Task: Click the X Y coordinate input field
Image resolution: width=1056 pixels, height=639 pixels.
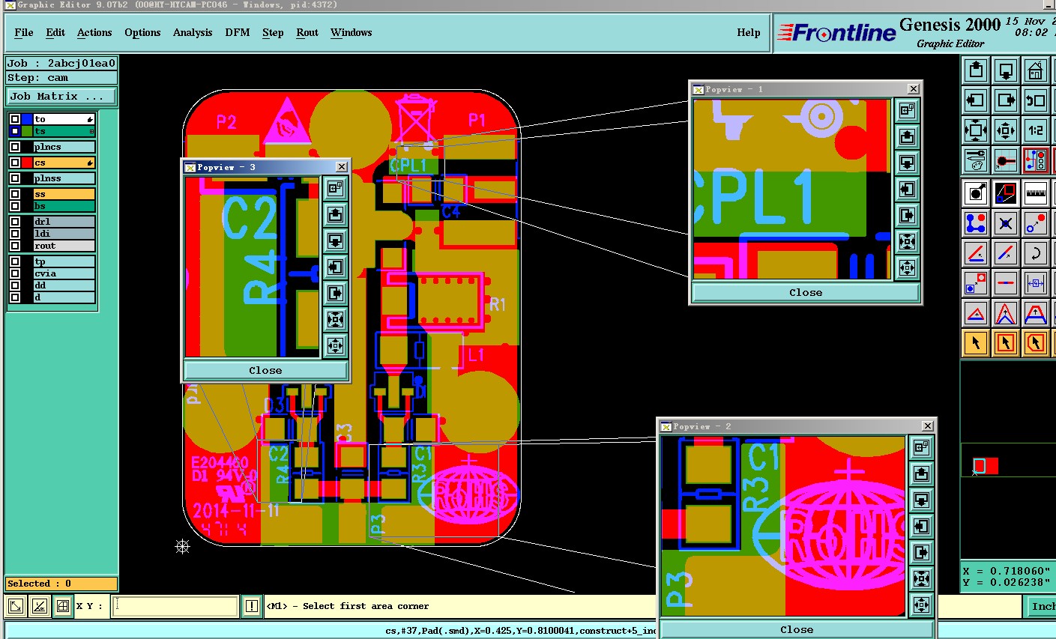Action: pos(175,606)
